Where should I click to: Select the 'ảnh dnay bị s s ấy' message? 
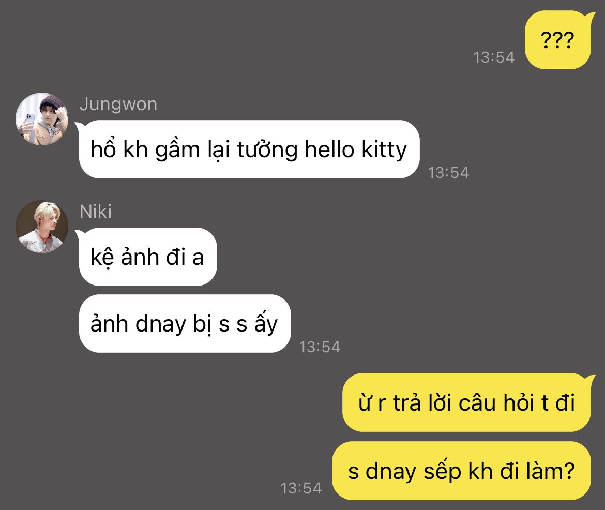pos(185,323)
